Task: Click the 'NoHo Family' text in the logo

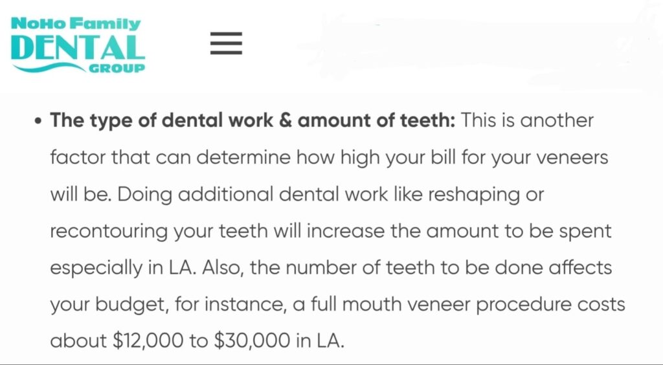Action: (x=76, y=24)
